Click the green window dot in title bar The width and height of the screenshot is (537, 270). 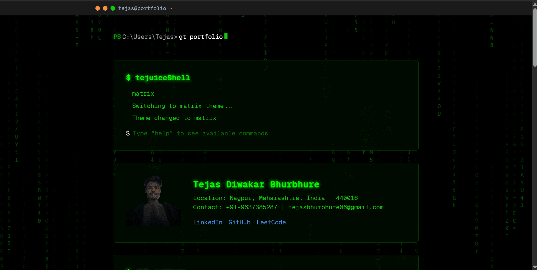[113, 8]
